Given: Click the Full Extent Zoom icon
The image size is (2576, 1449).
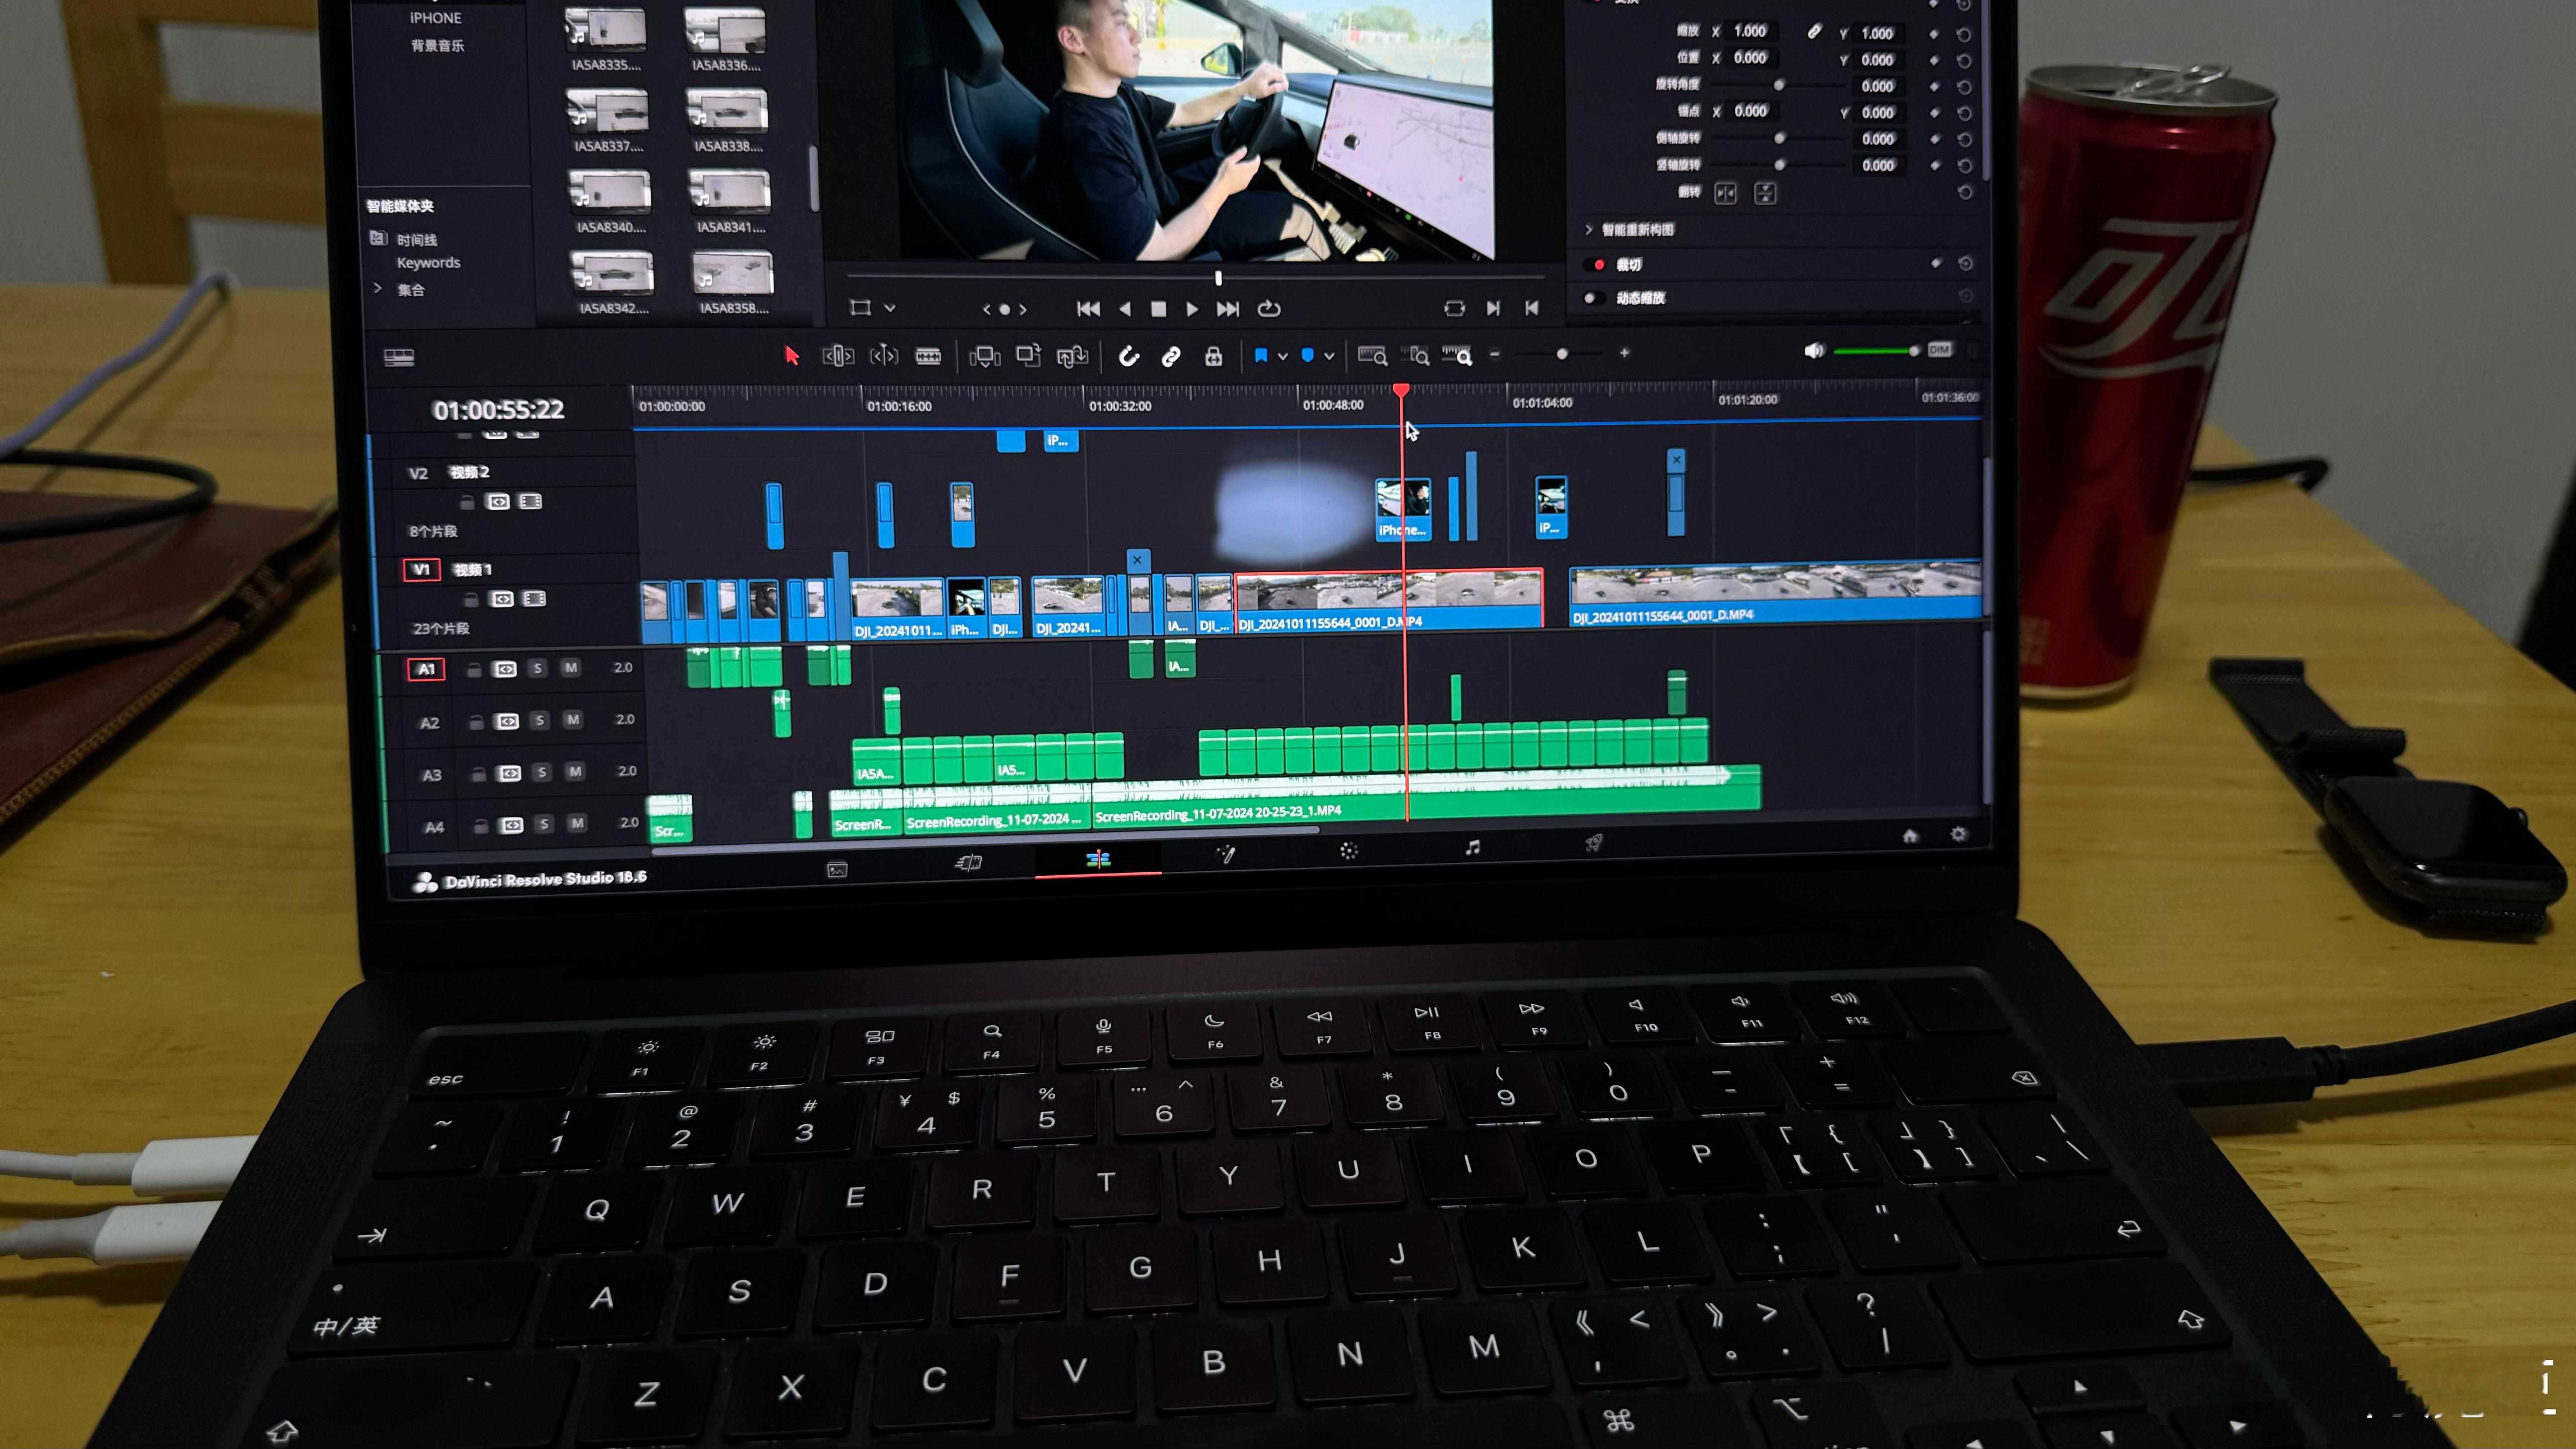Looking at the screenshot, I should (1372, 355).
